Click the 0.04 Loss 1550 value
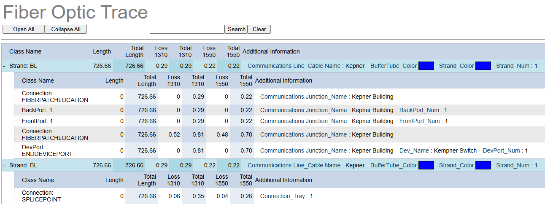545x204 pixels. 222,196
